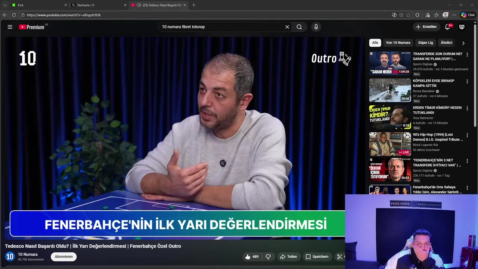This screenshot has height=269, width=478.
Task: Open the Onur Bahcecier channel name
Action: pos(423,118)
